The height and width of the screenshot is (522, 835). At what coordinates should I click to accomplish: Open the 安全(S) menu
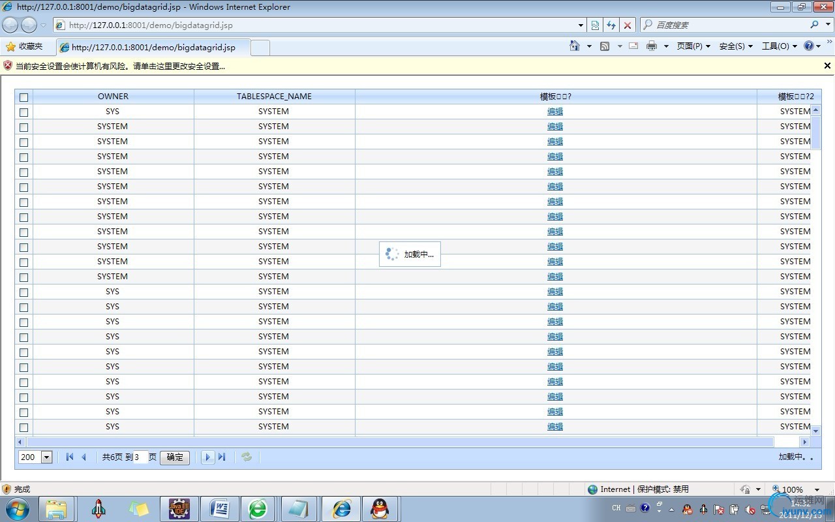pos(736,46)
